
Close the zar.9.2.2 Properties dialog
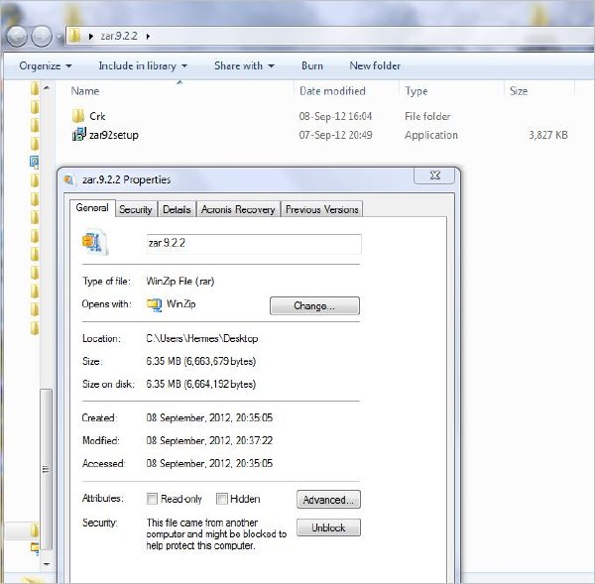pos(434,175)
